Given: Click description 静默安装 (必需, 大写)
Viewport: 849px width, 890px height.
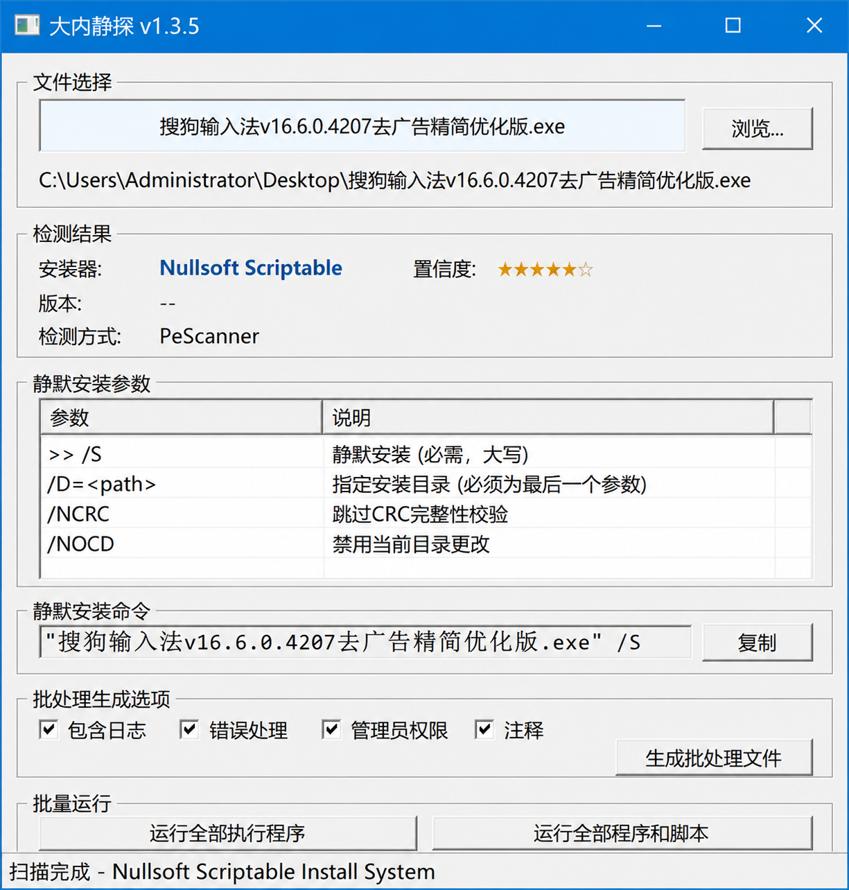Looking at the screenshot, I should (x=430, y=455).
